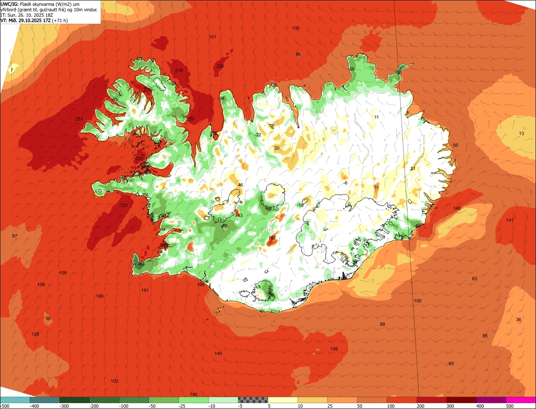Viewport: 536px width, 409px height.
Task: Click the purple legend swatch between 400 and 500
Action: coord(491,400)
